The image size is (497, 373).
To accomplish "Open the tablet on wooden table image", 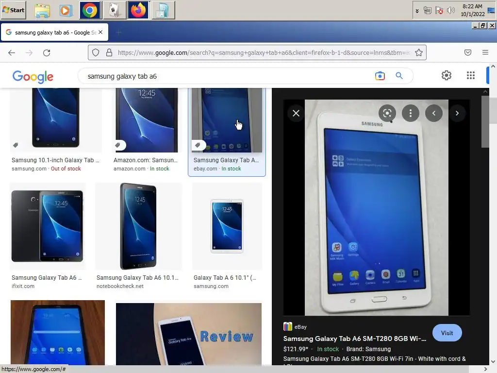I will click(58, 332).
